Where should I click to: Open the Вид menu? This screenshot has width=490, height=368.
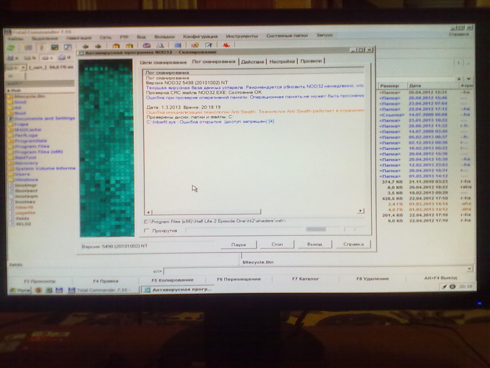[x=141, y=37]
